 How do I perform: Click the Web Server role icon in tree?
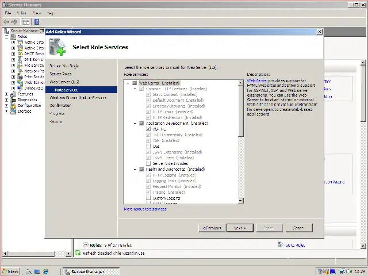(21, 82)
